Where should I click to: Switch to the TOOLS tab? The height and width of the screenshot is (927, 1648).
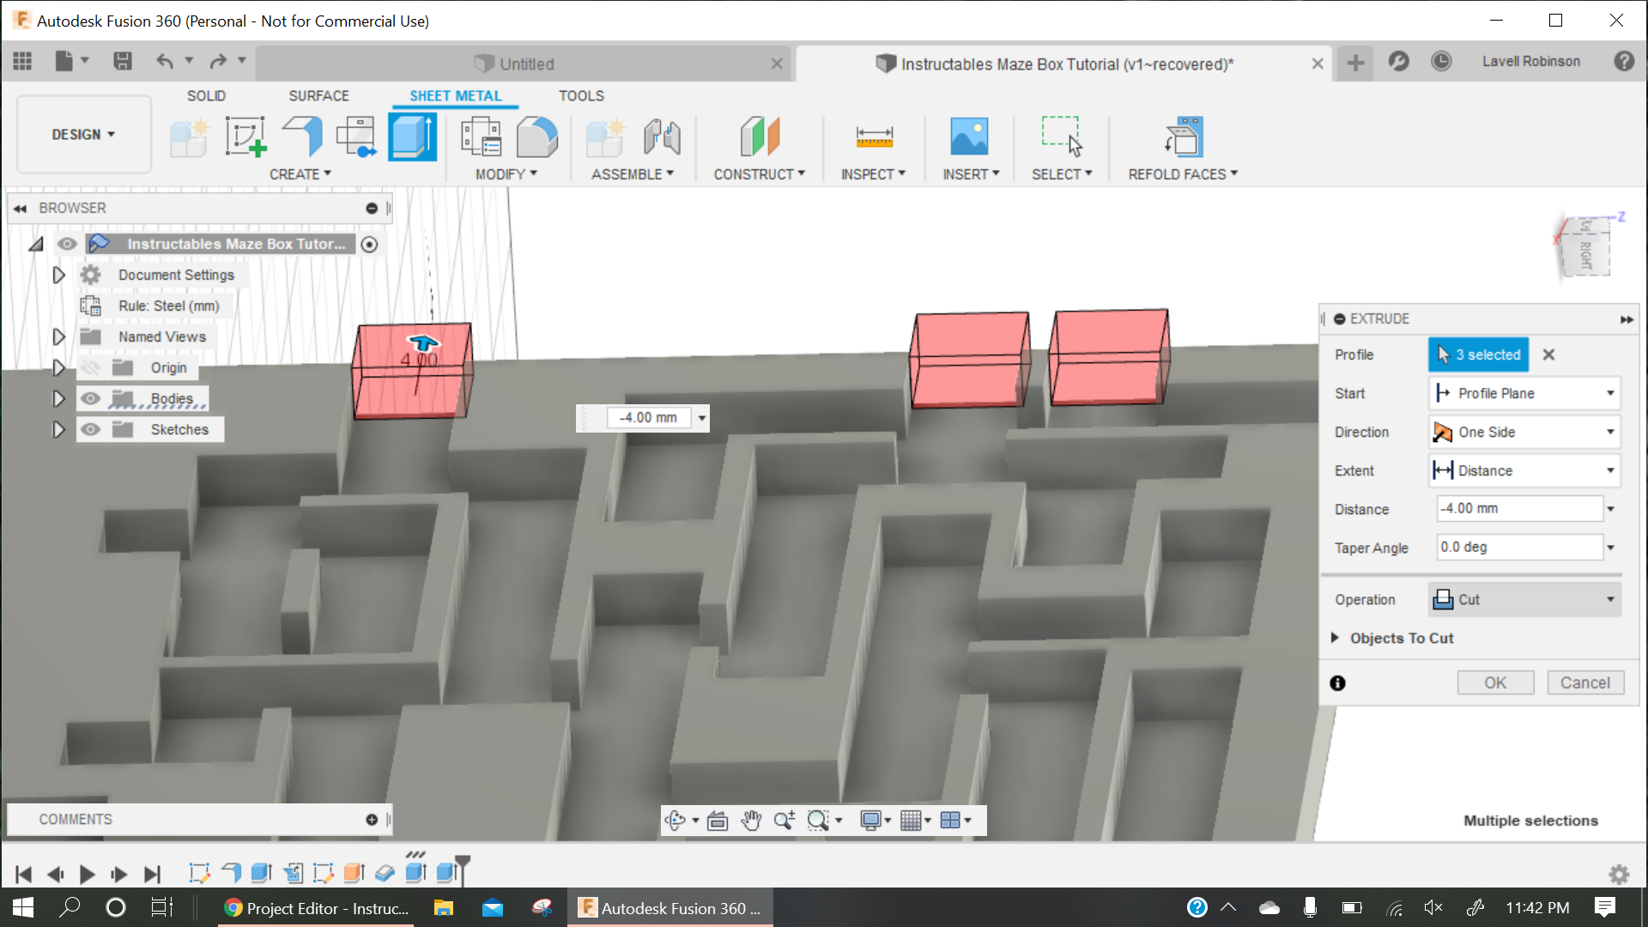581,96
